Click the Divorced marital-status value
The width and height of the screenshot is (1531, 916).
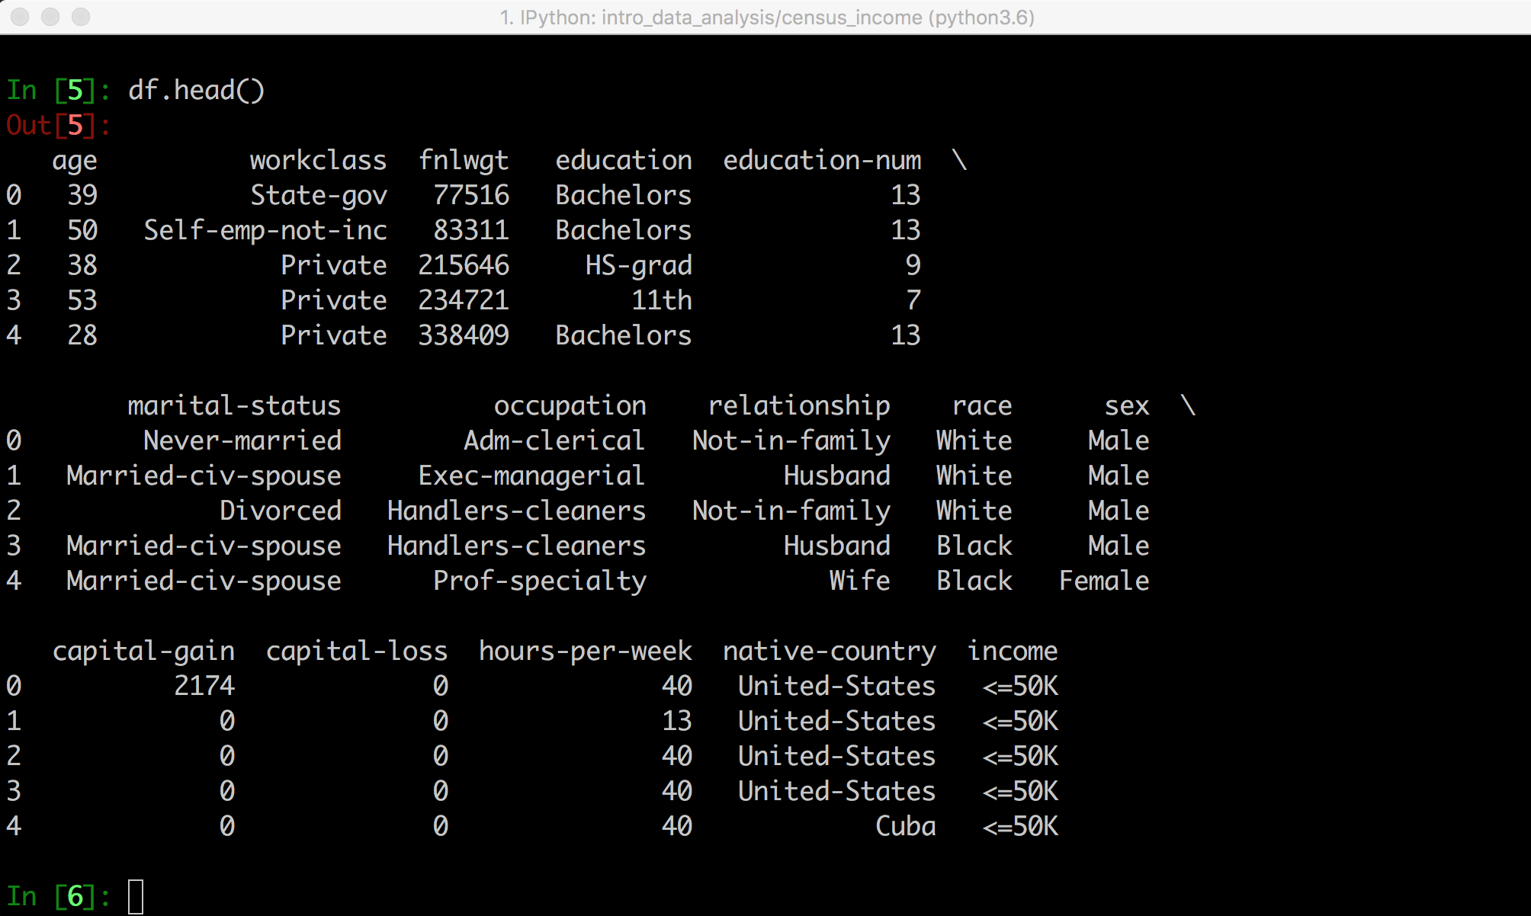click(x=280, y=511)
